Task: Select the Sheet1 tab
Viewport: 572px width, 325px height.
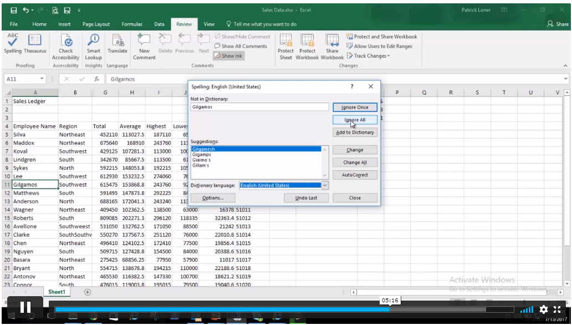Action: pos(57,292)
